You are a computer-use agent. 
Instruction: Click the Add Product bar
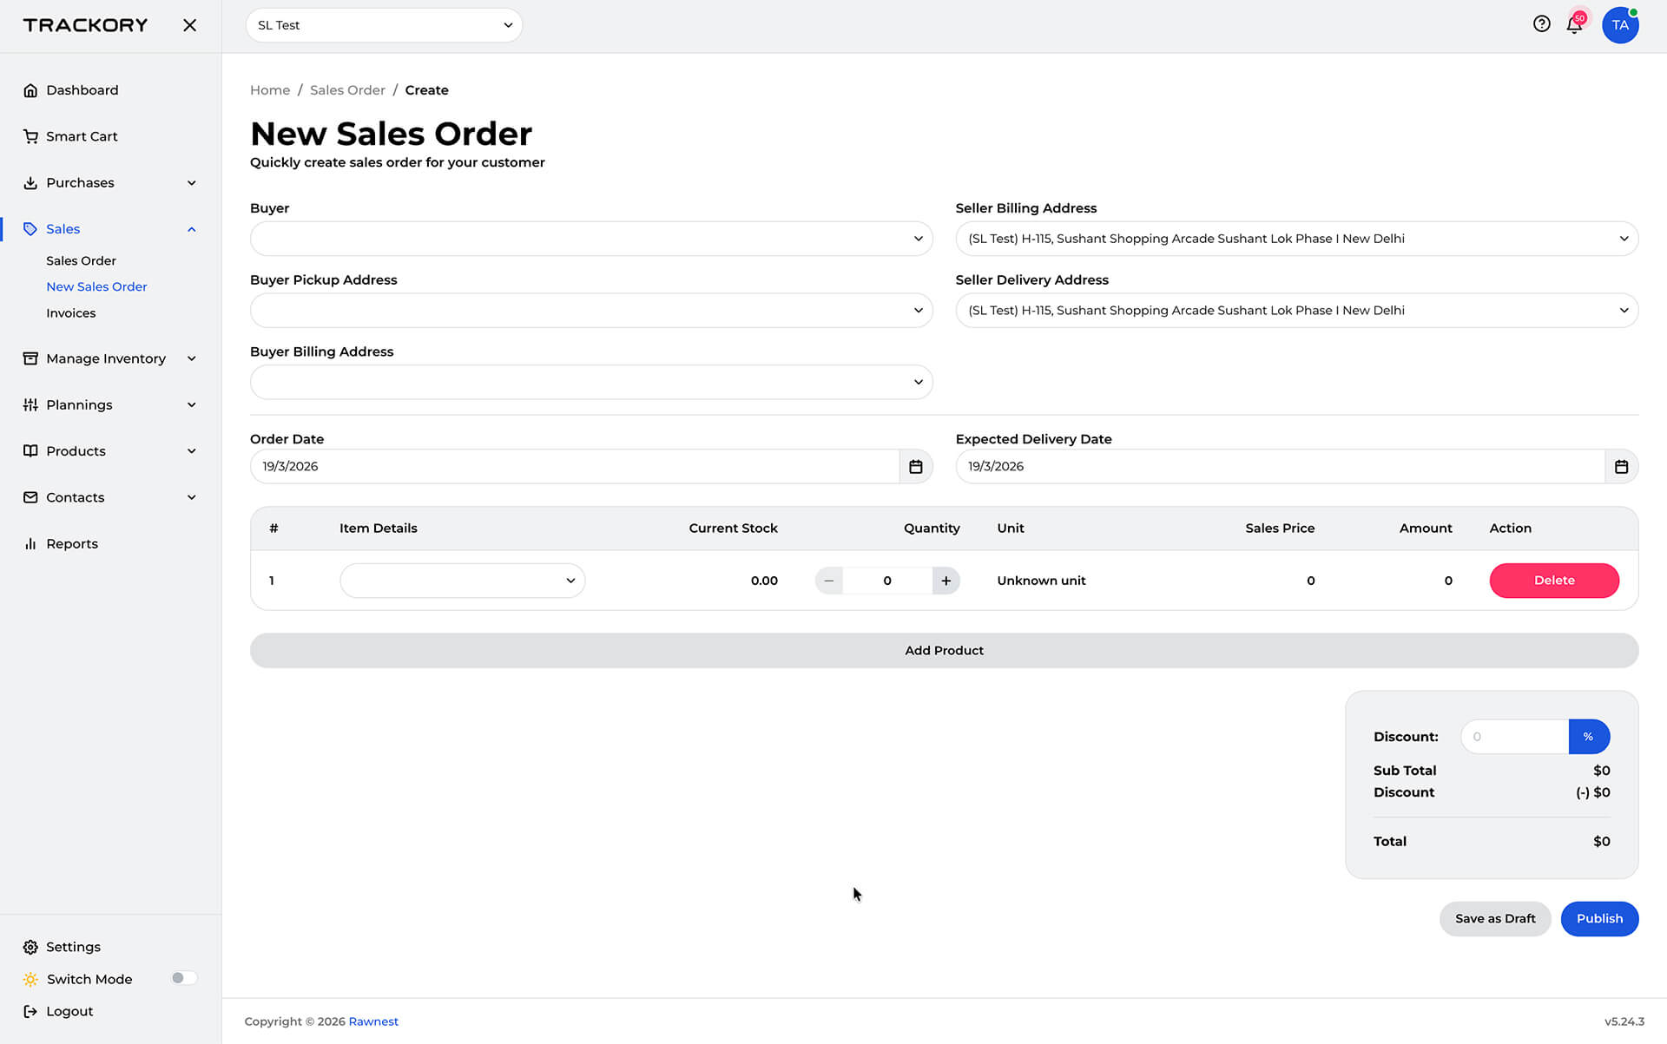pos(944,651)
